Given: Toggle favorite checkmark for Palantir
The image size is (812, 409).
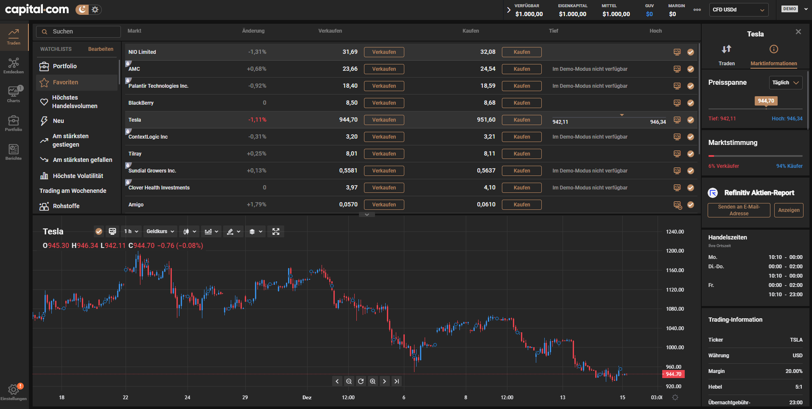Looking at the screenshot, I should point(691,86).
